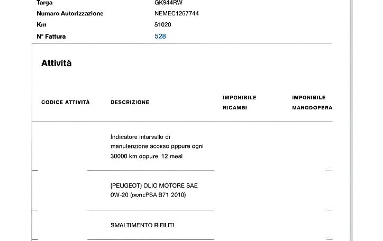Click the authorization number NEMEC1267744
This screenshot has height=241, width=383.
[x=177, y=13]
